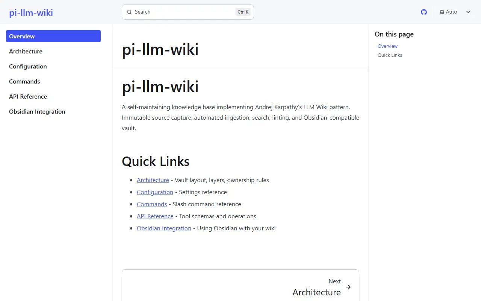Screen dimensions: 481x301
Task: Jump to Quick Links in On this page
Action: 390,55
